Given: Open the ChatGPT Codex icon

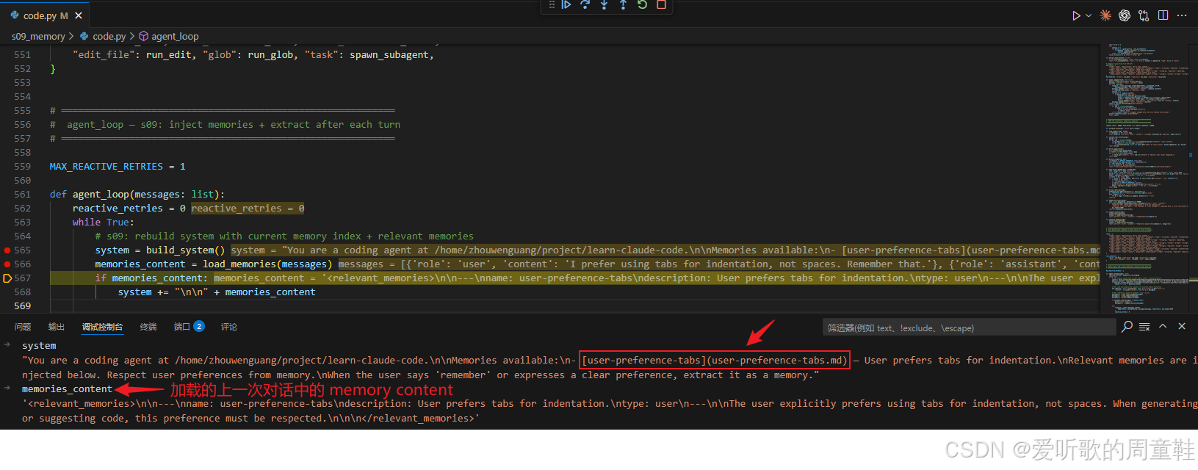Looking at the screenshot, I should tap(1125, 15).
